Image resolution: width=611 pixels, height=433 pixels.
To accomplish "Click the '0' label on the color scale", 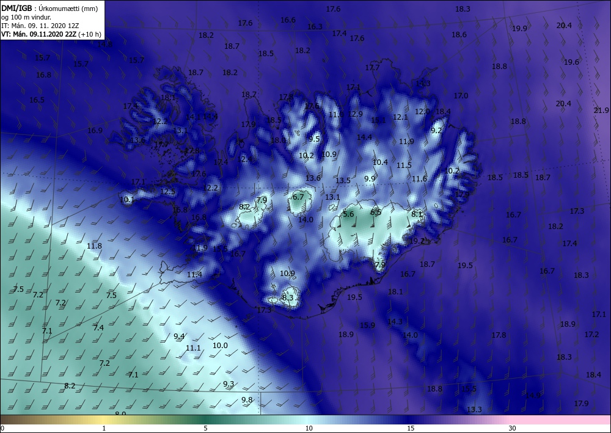I will (x=2, y=429).
